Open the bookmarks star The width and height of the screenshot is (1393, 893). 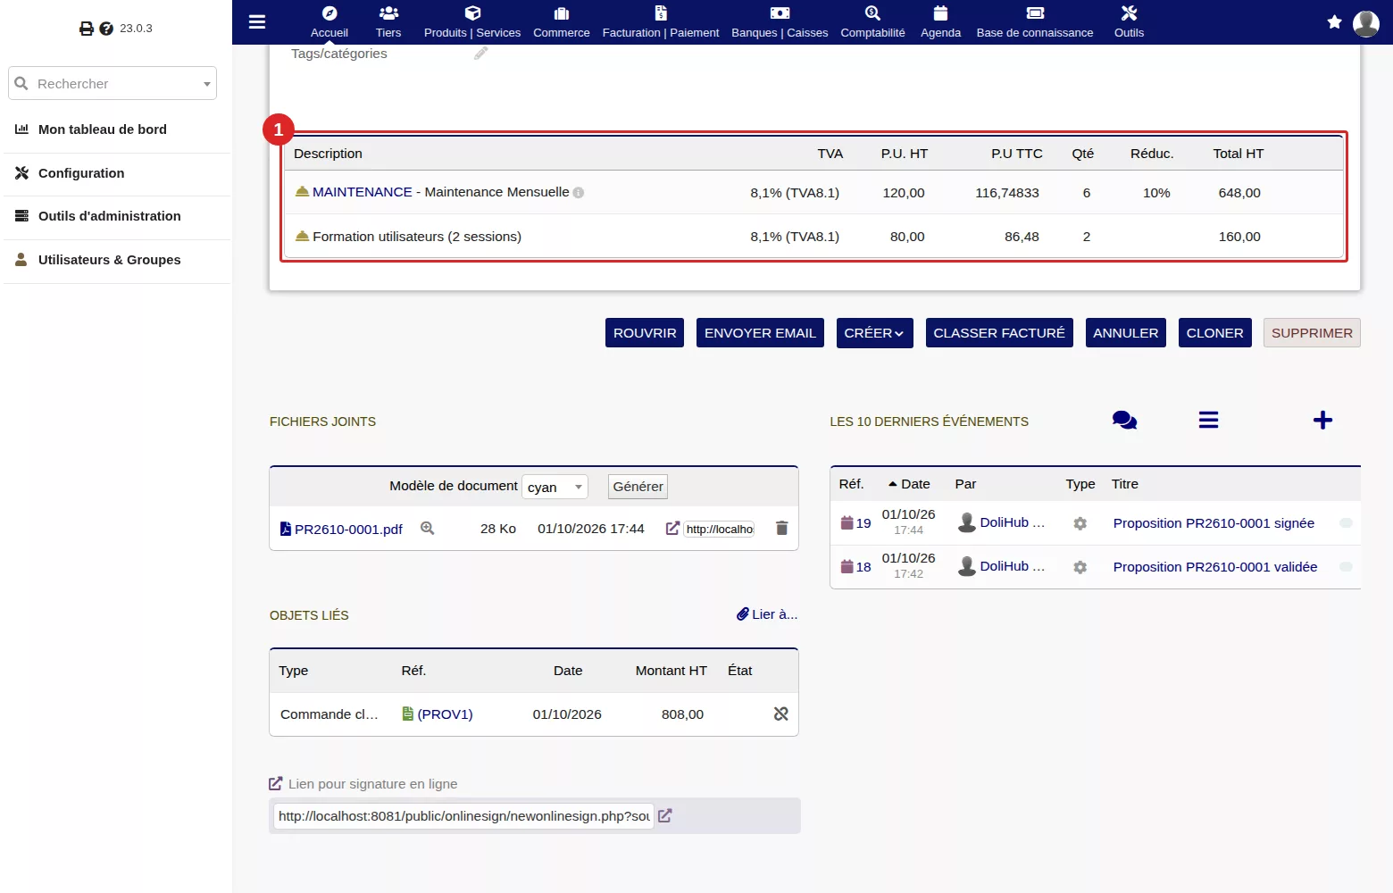[1334, 22]
